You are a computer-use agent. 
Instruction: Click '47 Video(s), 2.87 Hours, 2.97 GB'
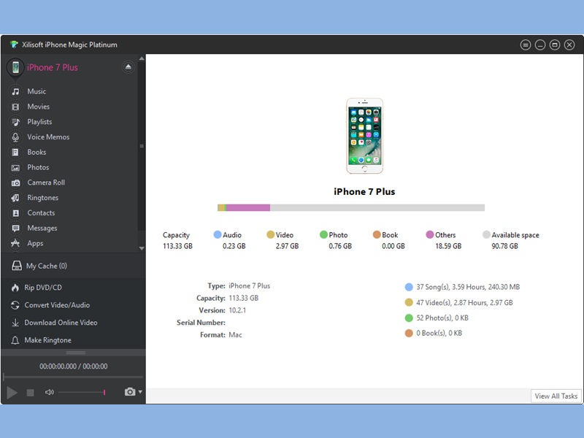point(464,303)
